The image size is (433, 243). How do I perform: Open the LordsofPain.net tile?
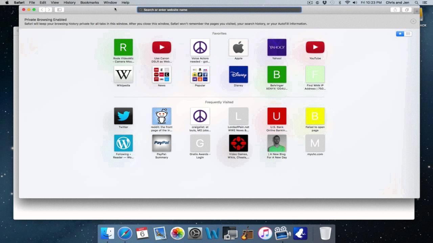pos(238,116)
